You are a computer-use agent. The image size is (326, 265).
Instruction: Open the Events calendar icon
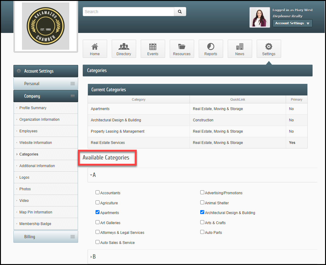coord(153,47)
